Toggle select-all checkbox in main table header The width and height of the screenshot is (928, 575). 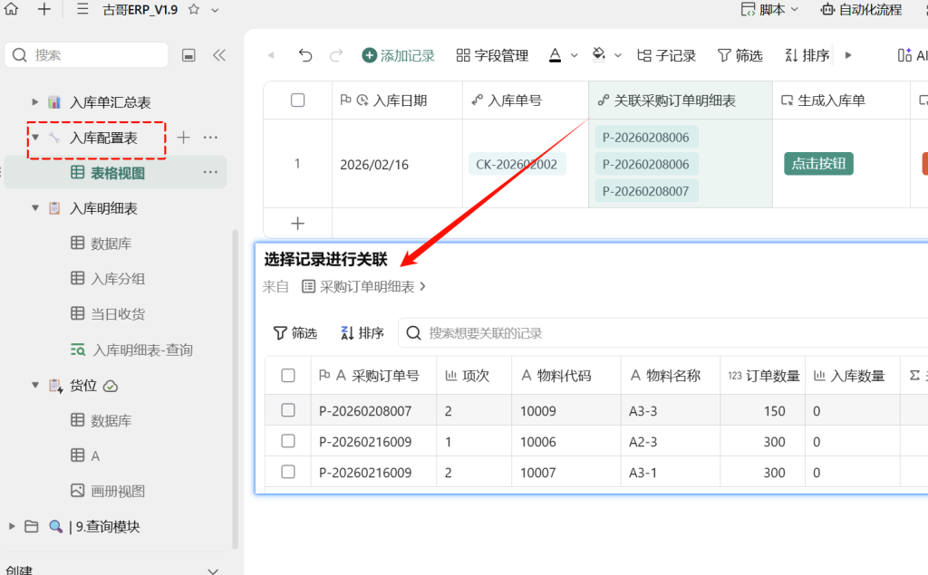pos(297,100)
